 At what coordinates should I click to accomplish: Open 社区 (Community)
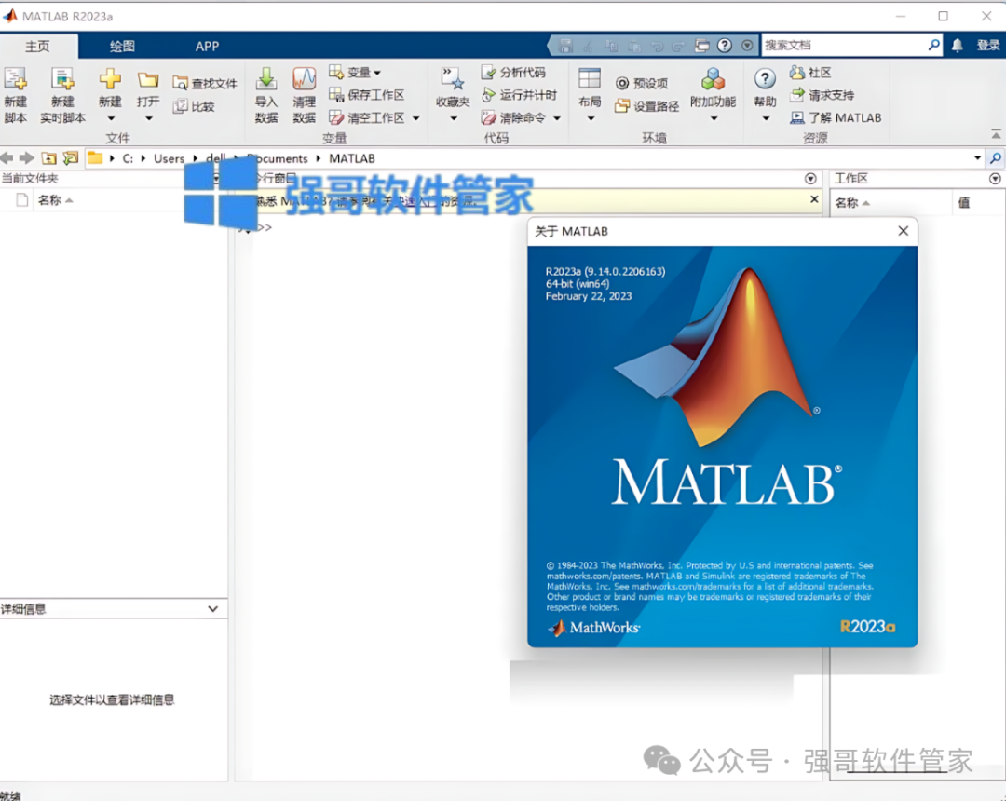coord(811,73)
